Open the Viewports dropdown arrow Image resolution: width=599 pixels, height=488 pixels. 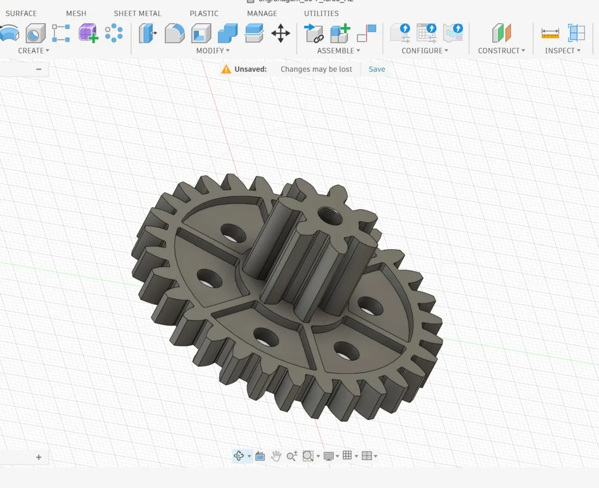pyautogui.click(x=375, y=456)
